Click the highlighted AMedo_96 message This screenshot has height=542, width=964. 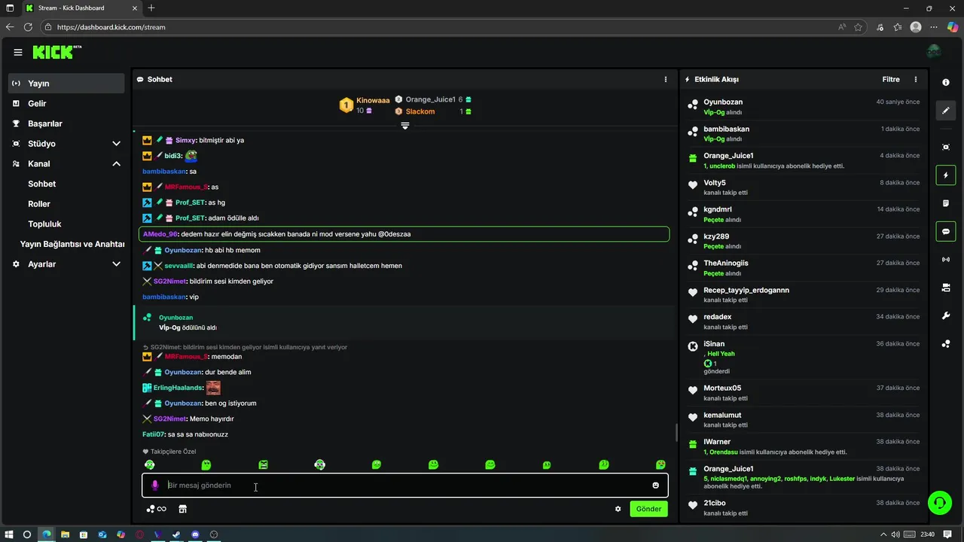point(404,234)
